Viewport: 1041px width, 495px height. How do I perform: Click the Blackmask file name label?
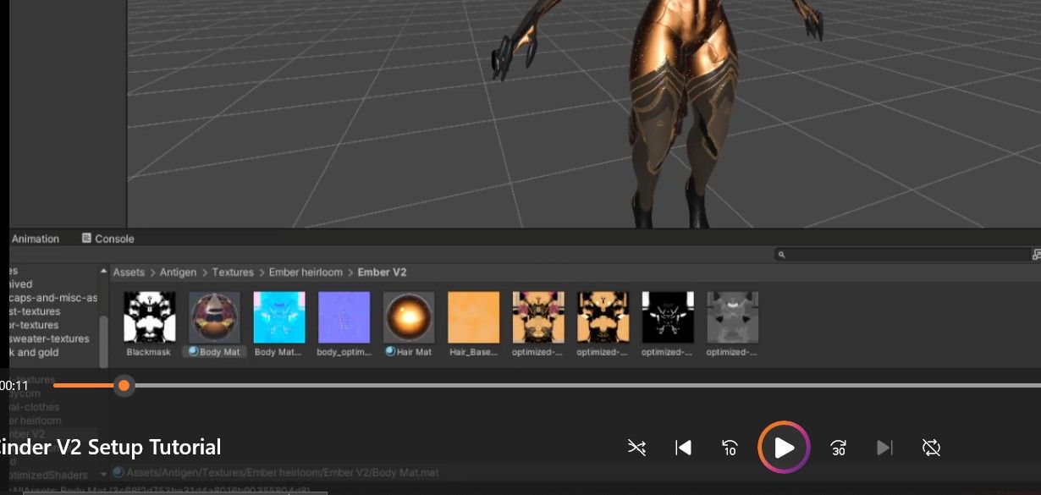coord(149,352)
